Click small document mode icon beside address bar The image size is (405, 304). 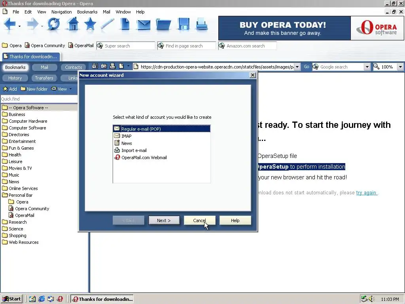tap(121, 66)
